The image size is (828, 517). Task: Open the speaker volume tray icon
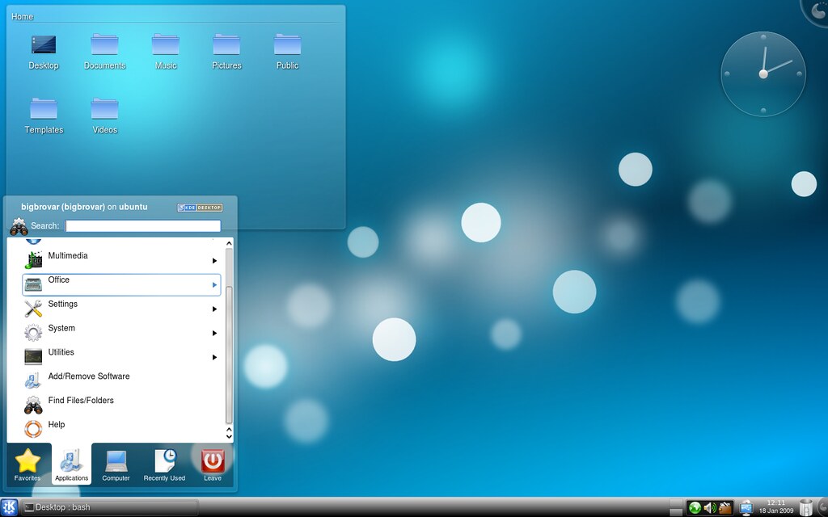710,508
